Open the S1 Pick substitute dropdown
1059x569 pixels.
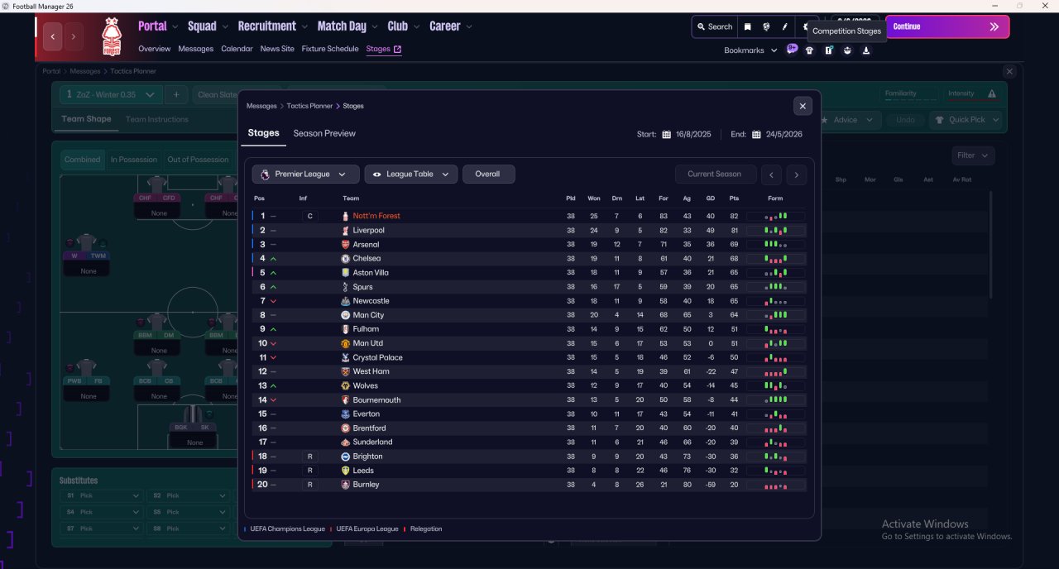pyautogui.click(x=101, y=496)
